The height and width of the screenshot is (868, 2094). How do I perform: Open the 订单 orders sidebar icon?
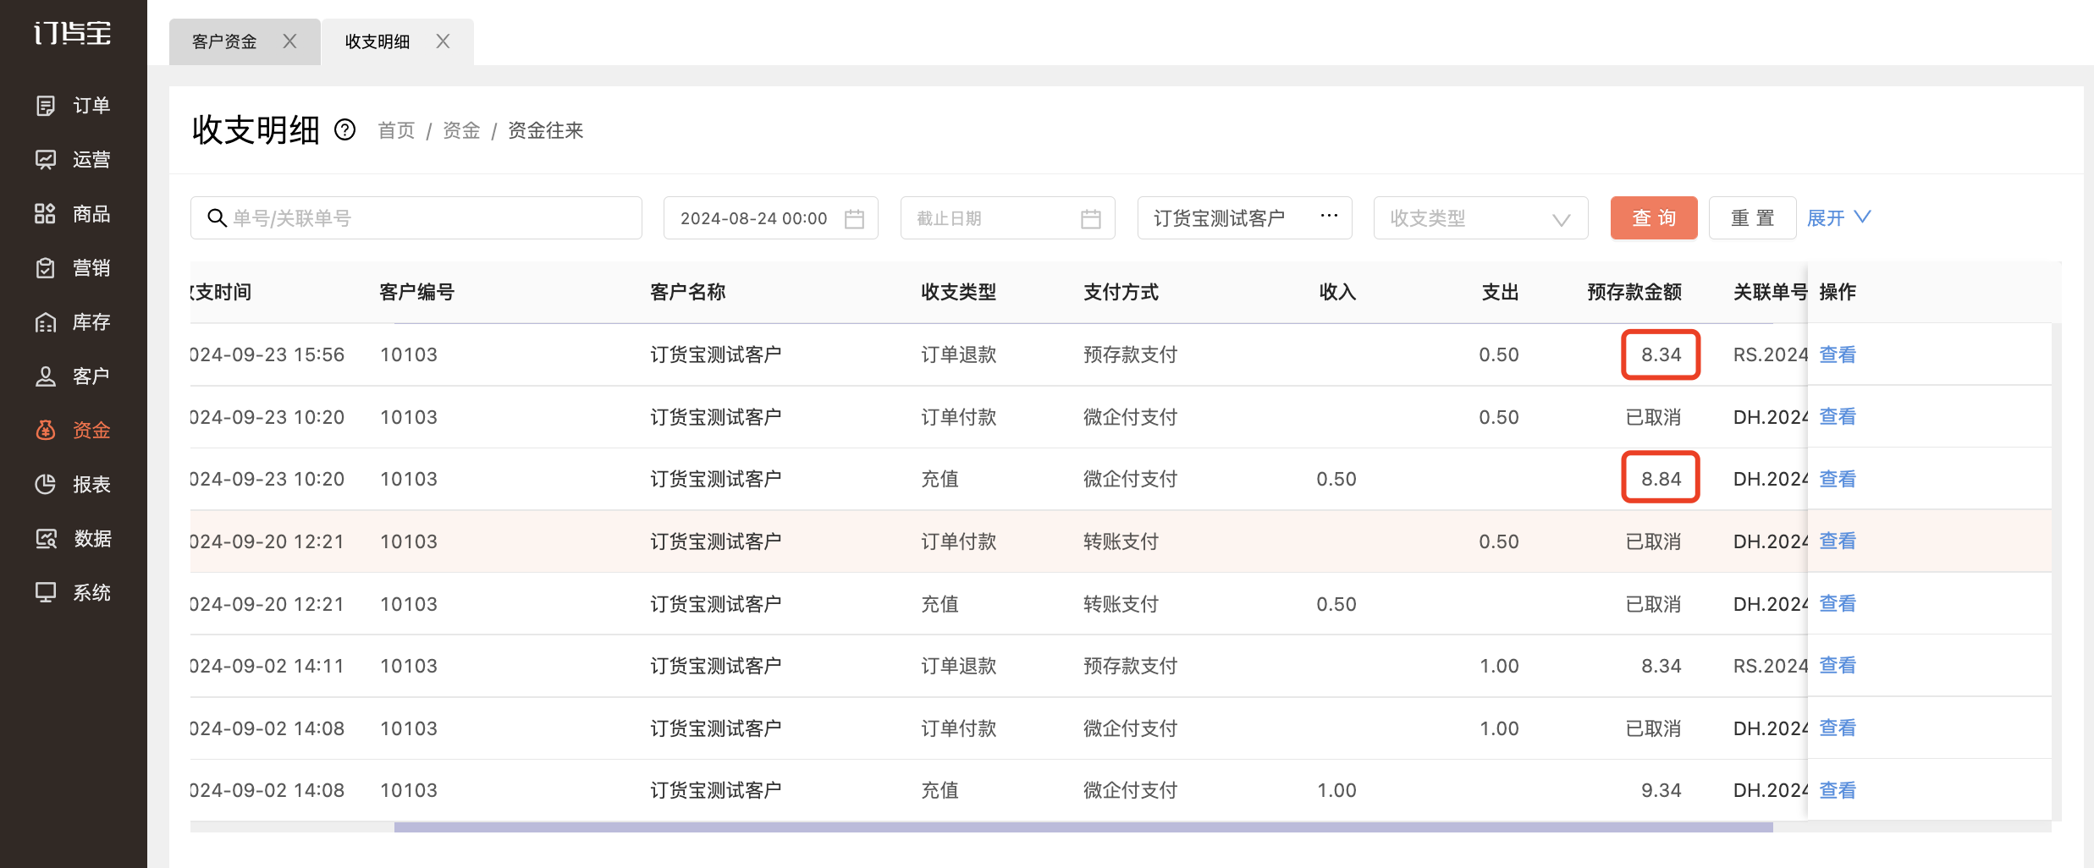tap(46, 106)
